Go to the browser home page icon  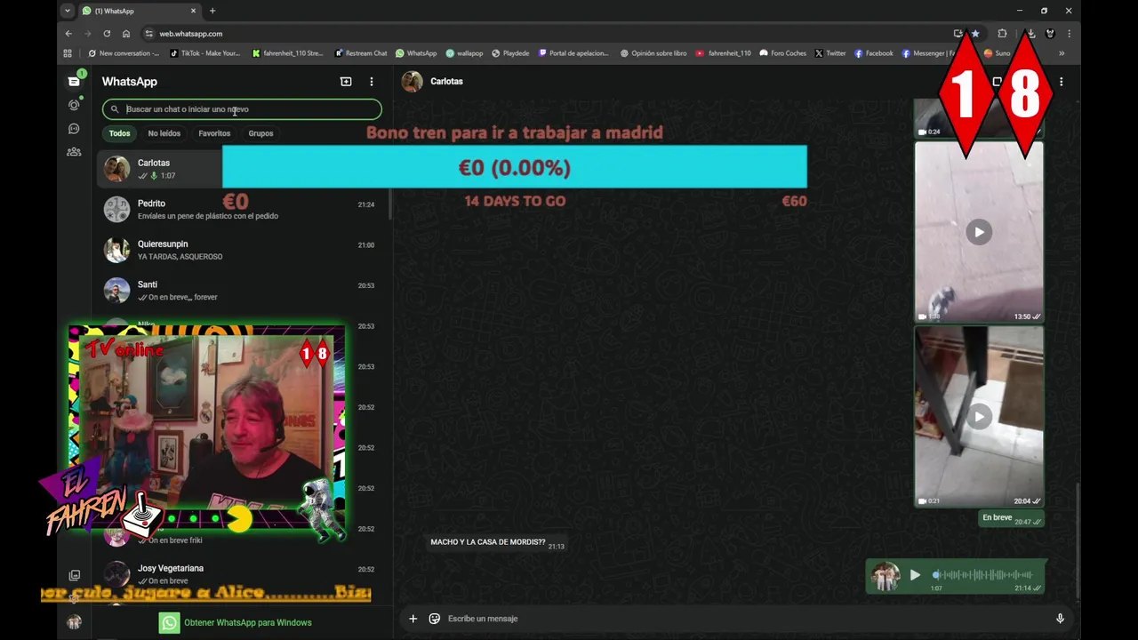[x=126, y=34]
